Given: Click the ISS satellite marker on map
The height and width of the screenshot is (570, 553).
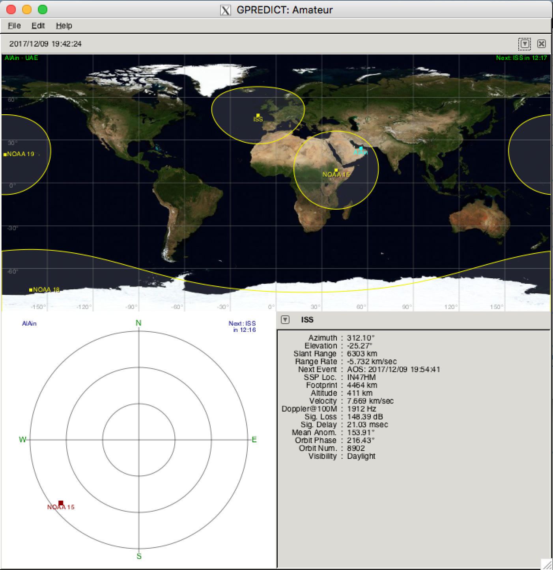Looking at the screenshot, I should pos(258,115).
